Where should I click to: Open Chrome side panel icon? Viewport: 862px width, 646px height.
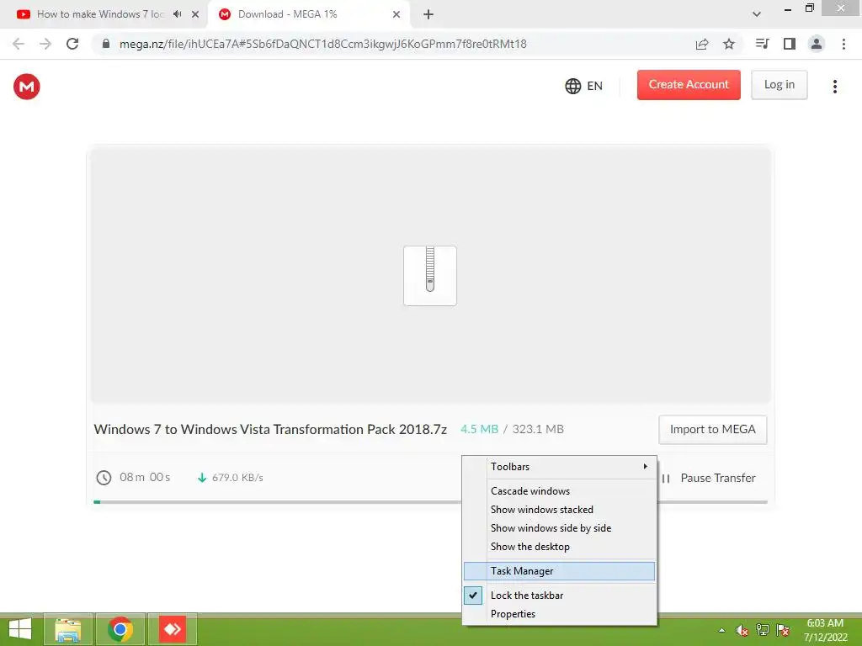pos(789,44)
